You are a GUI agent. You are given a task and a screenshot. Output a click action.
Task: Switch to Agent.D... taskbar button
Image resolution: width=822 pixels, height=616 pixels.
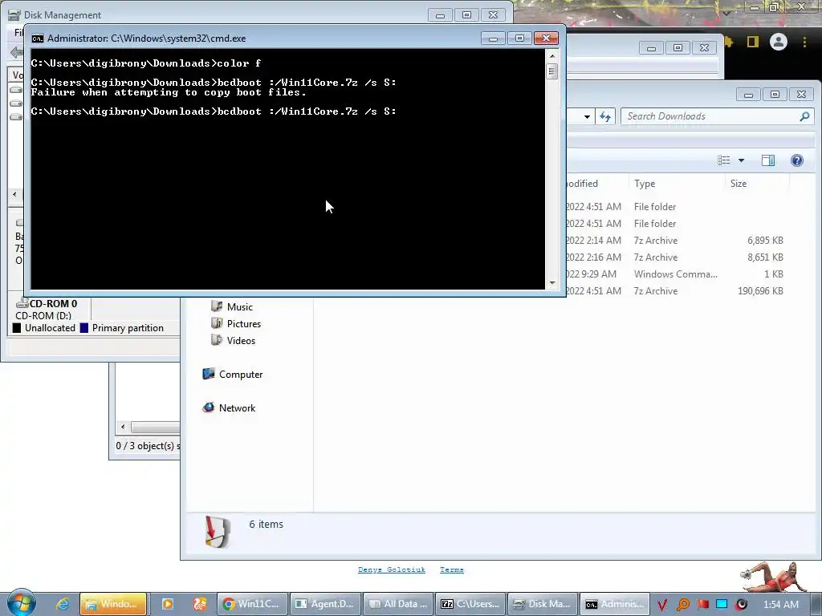click(326, 604)
